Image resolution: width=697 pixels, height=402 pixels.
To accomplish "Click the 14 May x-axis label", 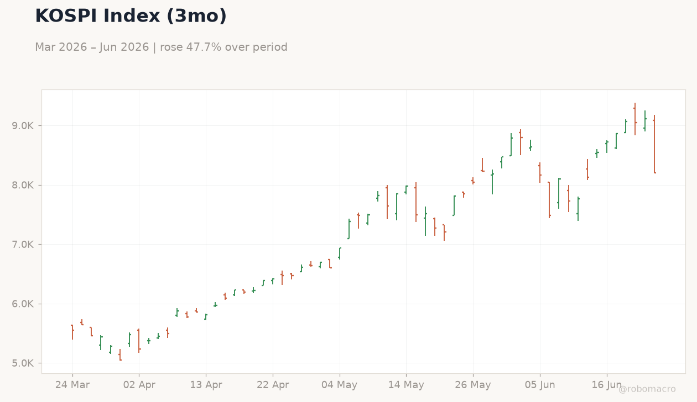I will point(406,385).
